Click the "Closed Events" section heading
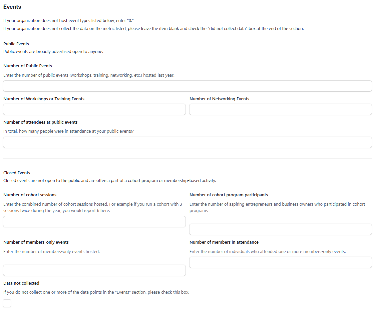Image resolution: width=376 pixels, height=312 pixels. point(17,173)
